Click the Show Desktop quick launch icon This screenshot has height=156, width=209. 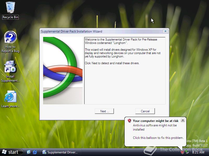pyautogui.click(x=29, y=152)
